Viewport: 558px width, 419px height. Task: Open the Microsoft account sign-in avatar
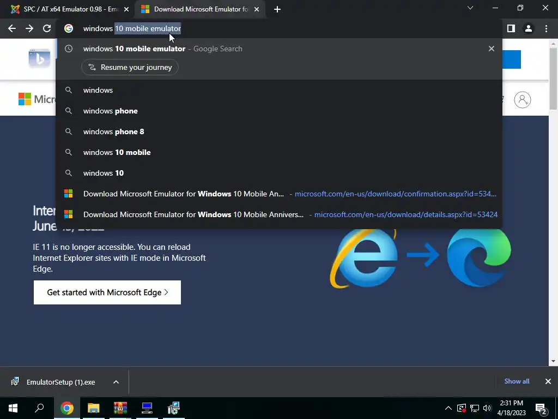(x=523, y=100)
